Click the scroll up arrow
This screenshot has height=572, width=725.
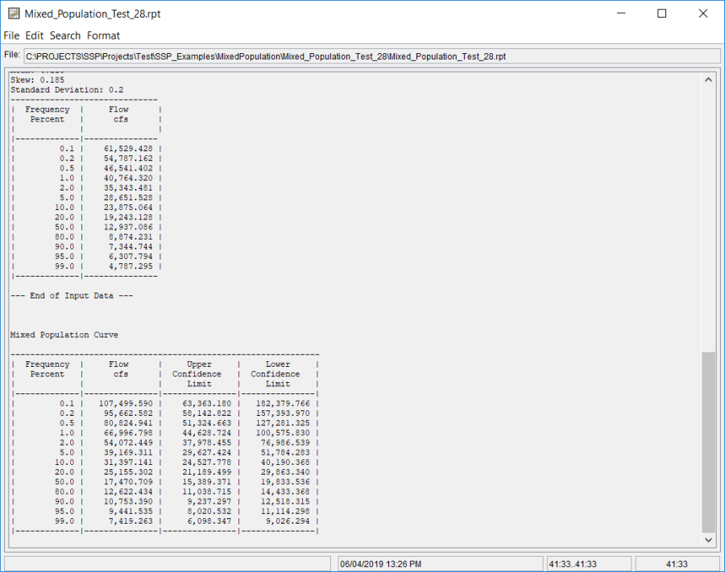click(708, 80)
